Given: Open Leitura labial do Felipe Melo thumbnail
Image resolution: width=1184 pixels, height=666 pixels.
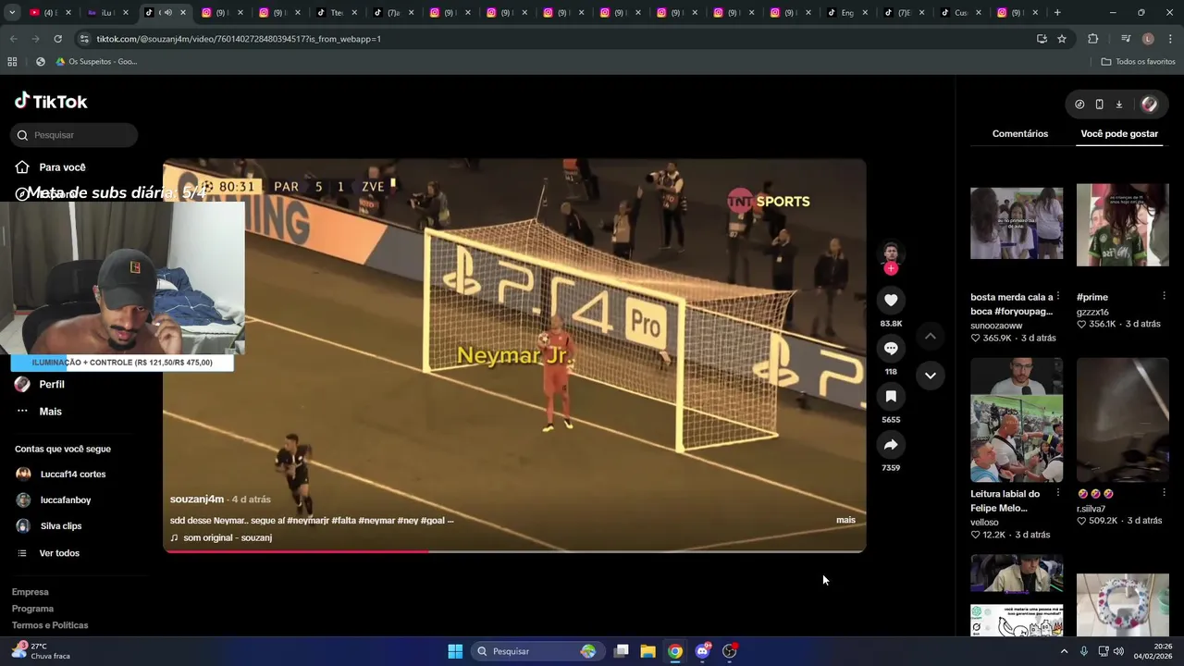Looking at the screenshot, I should (x=1017, y=420).
